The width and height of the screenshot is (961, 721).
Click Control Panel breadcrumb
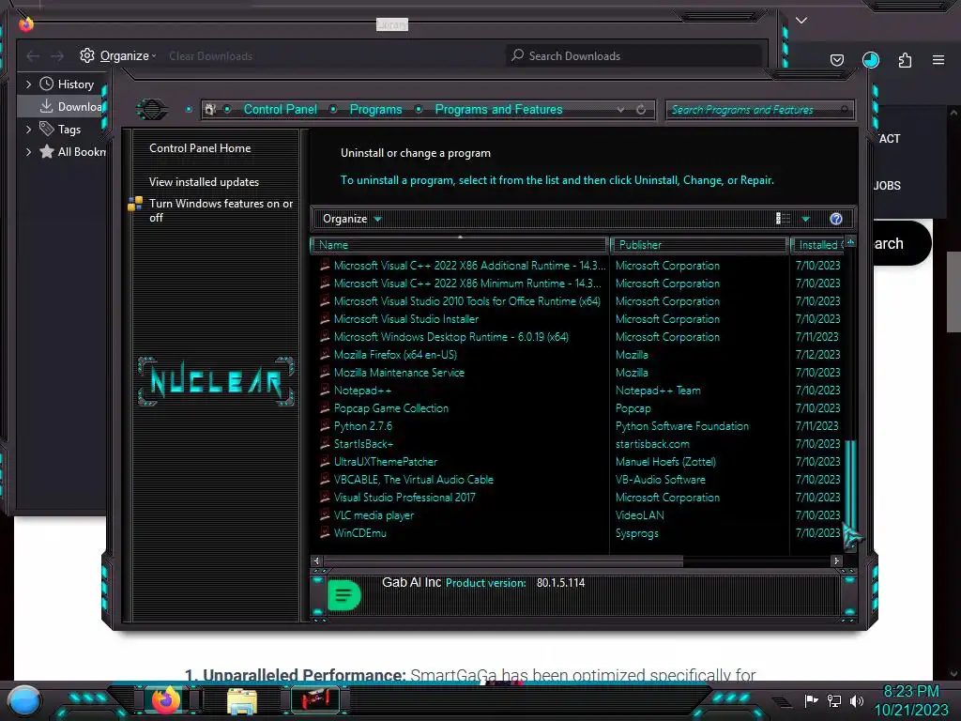280,110
